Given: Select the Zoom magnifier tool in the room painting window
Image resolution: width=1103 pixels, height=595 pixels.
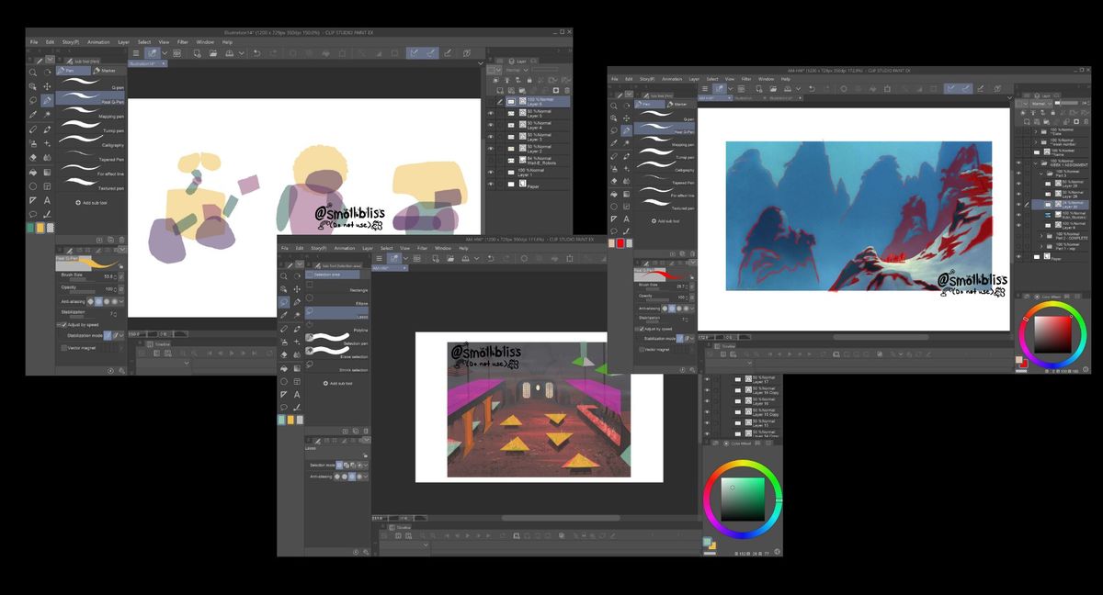Looking at the screenshot, I should (x=285, y=275).
